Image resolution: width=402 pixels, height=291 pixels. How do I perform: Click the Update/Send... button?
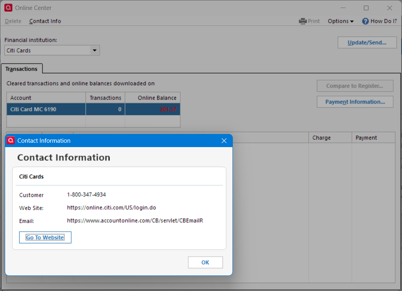[367, 43]
